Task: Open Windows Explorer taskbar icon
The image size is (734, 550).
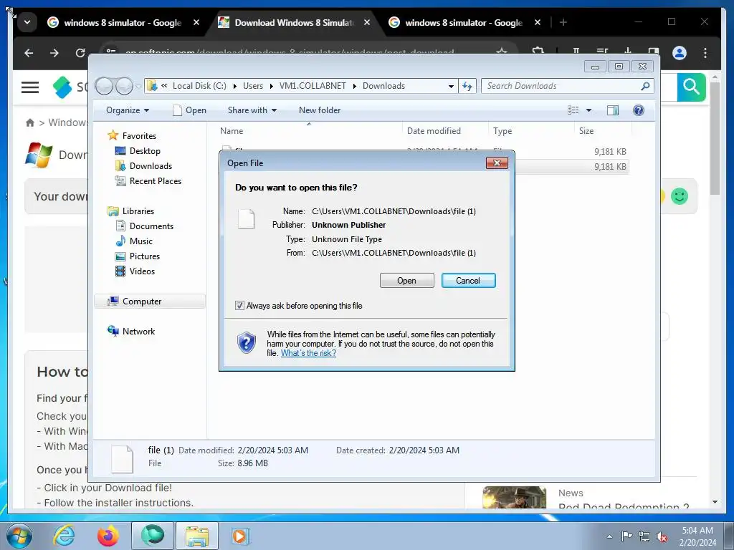Action: 196,536
